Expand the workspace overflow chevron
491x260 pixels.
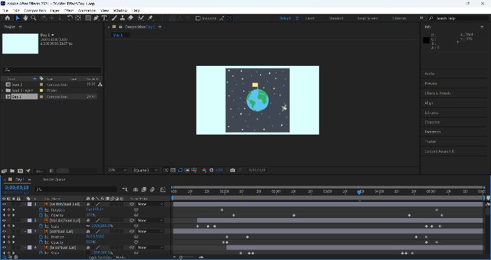pyautogui.click(x=421, y=18)
